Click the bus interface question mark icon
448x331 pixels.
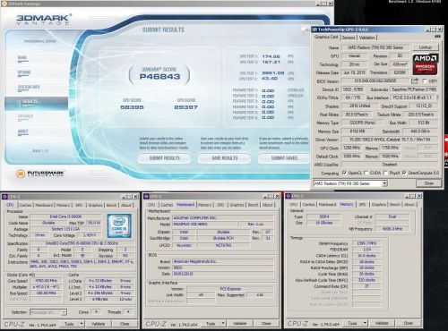click(437, 98)
